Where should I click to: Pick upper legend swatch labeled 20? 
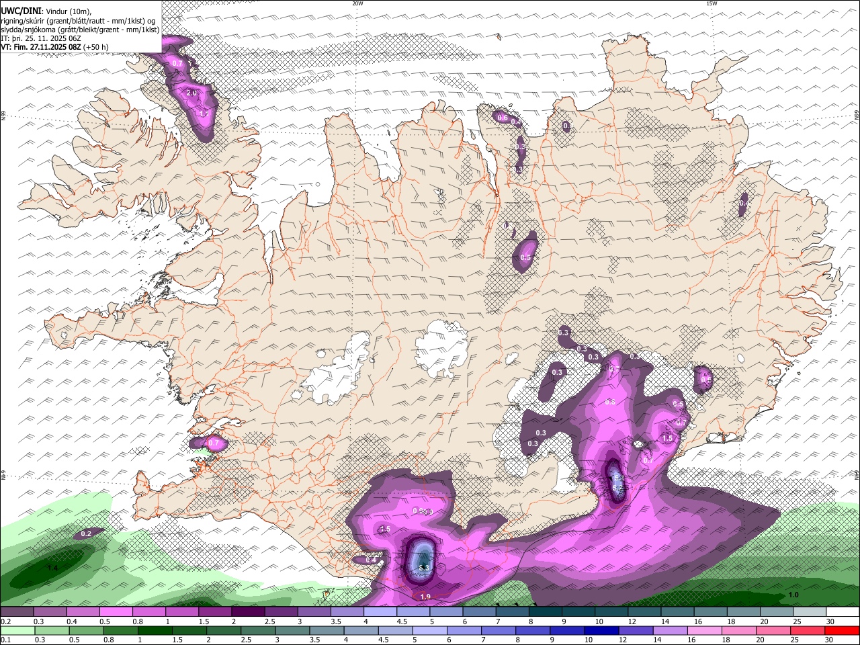(776, 612)
